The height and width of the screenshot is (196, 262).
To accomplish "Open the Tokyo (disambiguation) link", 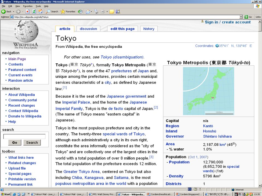I will coord(122,57).
